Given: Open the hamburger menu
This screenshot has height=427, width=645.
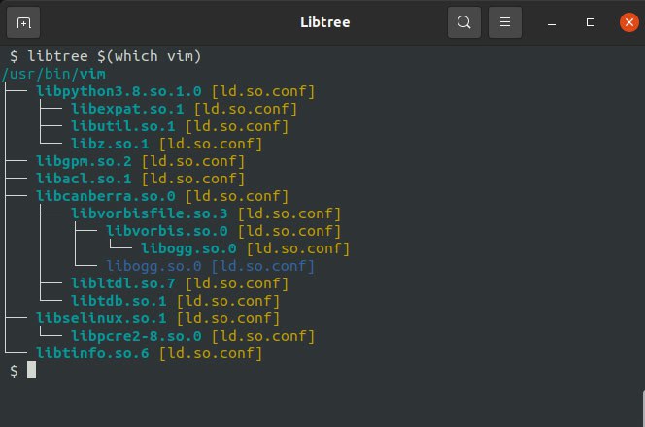Looking at the screenshot, I should point(503,21).
